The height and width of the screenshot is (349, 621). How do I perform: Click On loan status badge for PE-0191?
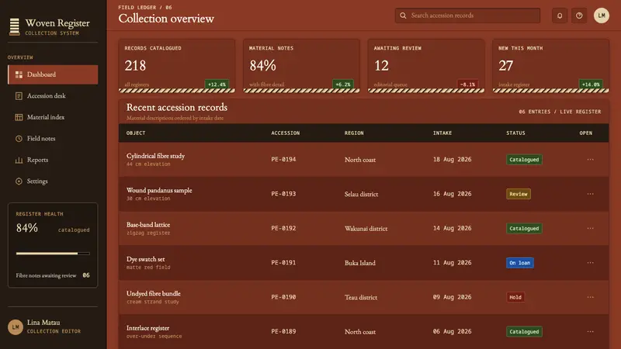pyautogui.click(x=520, y=263)
